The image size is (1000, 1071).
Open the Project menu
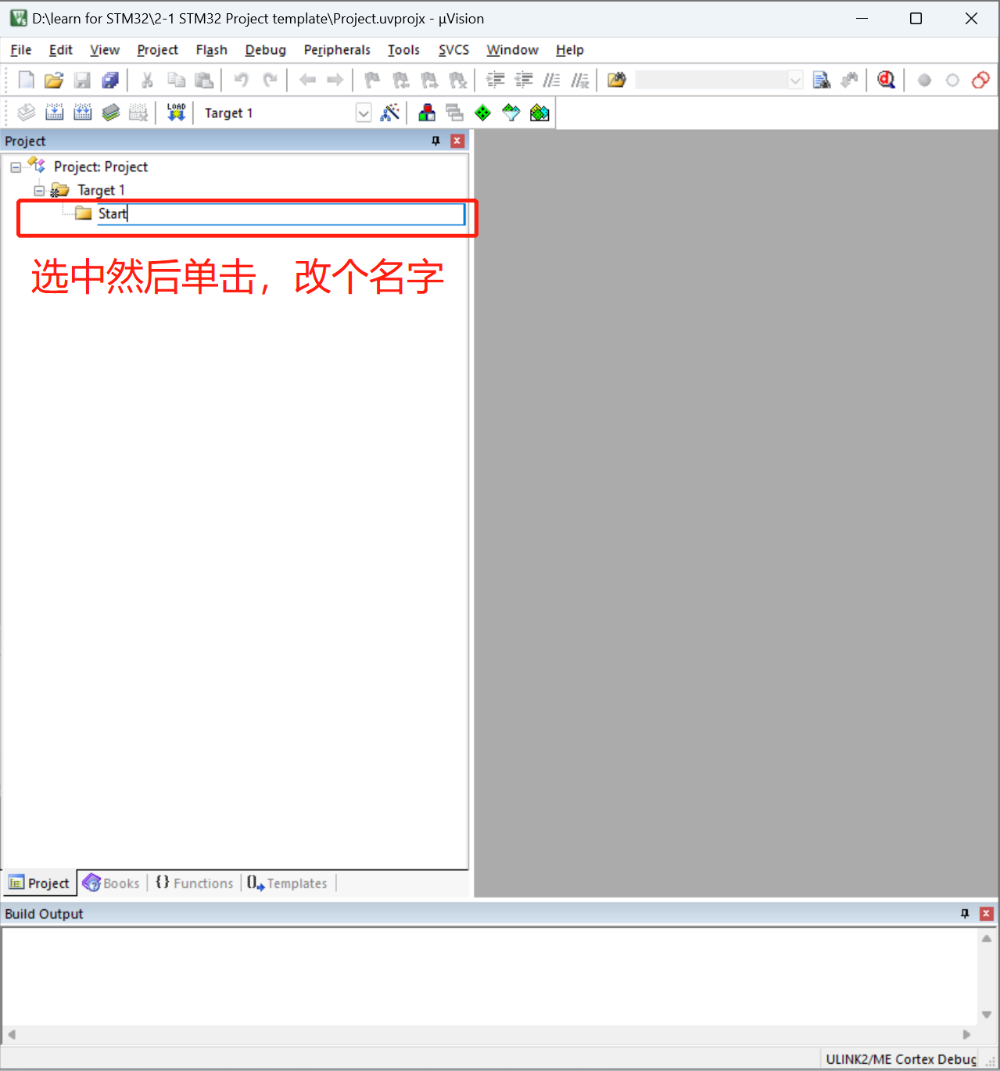tap(157, 50)
